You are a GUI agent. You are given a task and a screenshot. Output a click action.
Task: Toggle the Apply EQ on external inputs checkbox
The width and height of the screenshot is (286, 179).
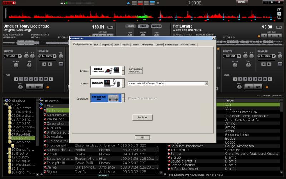[129, 98]
